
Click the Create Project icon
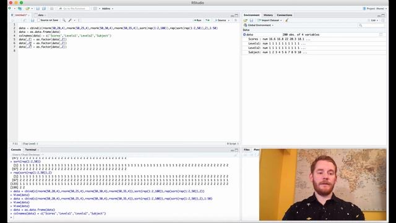click(20, 8)
